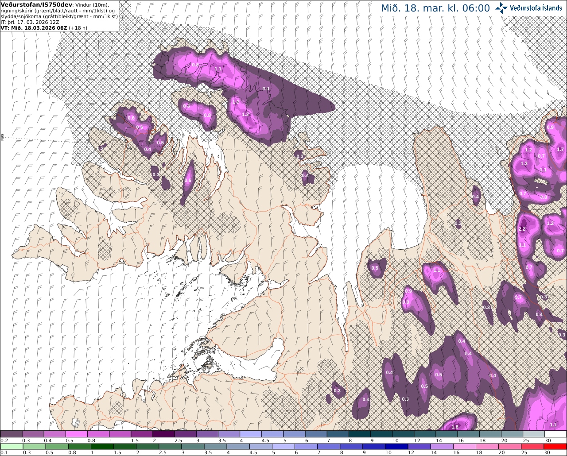The width and height of the screenshot is (567, 456).
Task: Click the Veðurstofa Íslands logo icon
Action: pyautogui.click(x=502, y=8)
